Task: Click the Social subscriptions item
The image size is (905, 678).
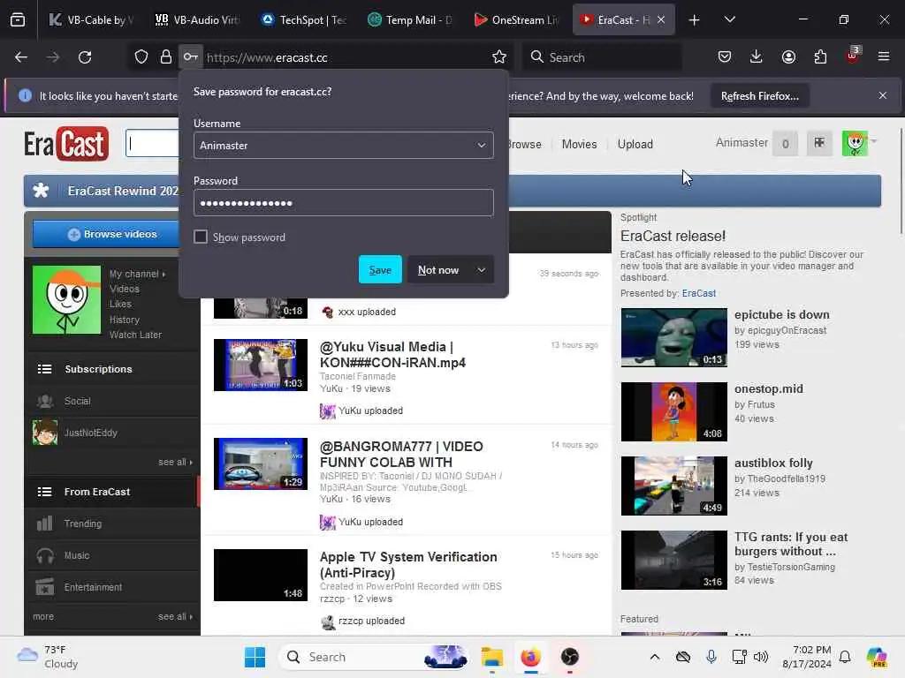Action: point(78,401)
